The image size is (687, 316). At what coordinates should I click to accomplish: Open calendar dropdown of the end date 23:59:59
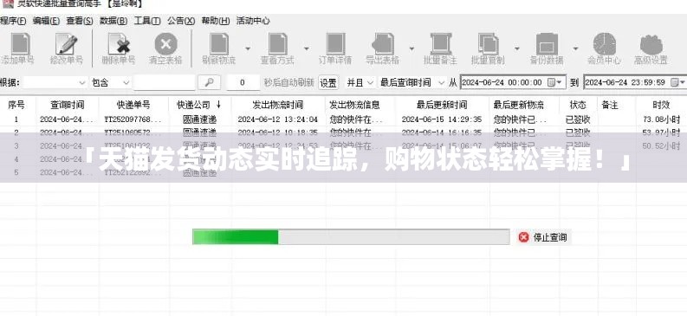[x=677, y=82]
